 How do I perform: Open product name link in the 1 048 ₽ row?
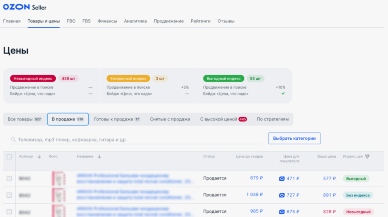pyautogui.click(x=135, y=195)
